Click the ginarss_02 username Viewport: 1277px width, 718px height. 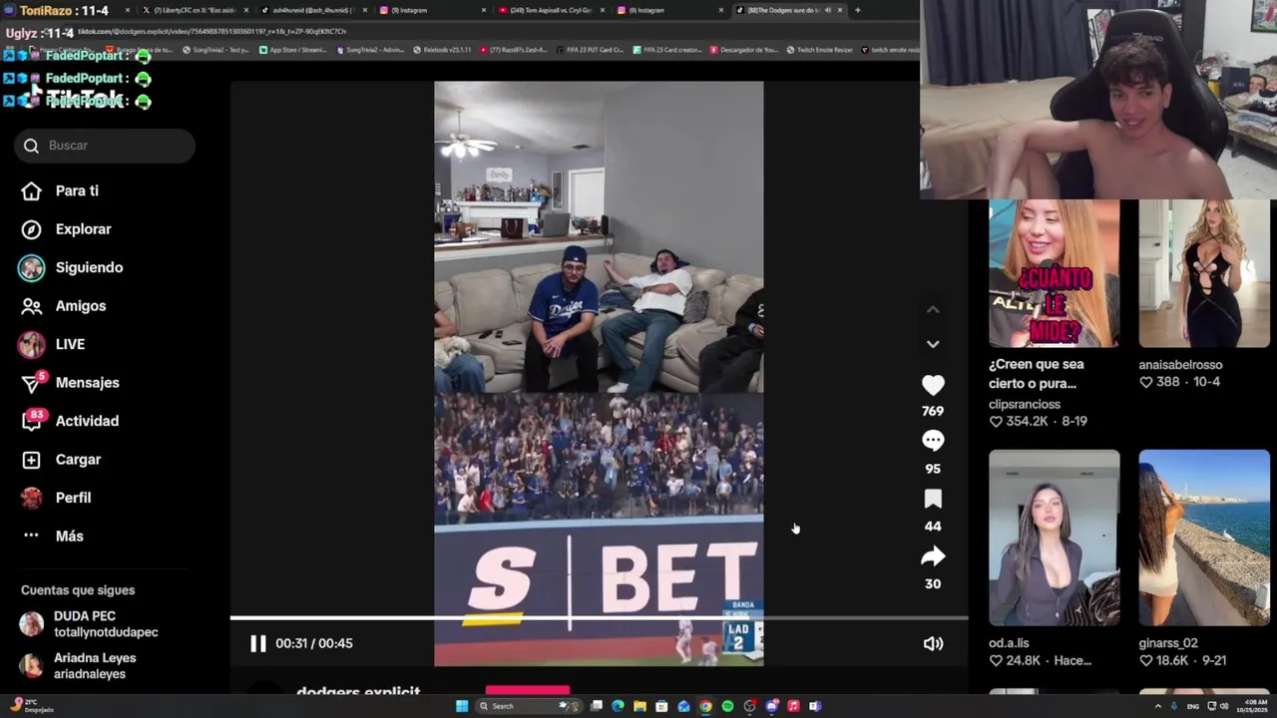tap(1168, 643)
